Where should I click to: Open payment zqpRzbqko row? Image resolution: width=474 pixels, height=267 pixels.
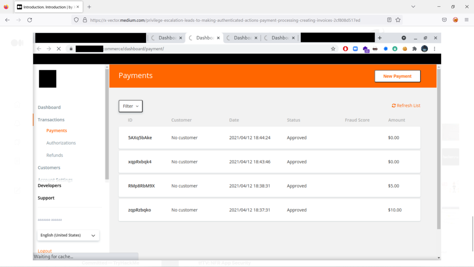coord(269,210)
